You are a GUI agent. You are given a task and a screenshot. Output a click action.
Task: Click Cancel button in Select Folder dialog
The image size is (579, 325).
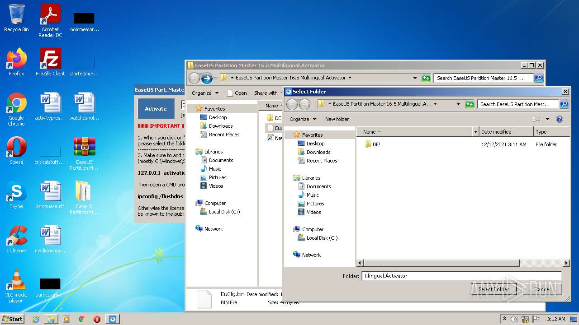[x=542, y=289]
